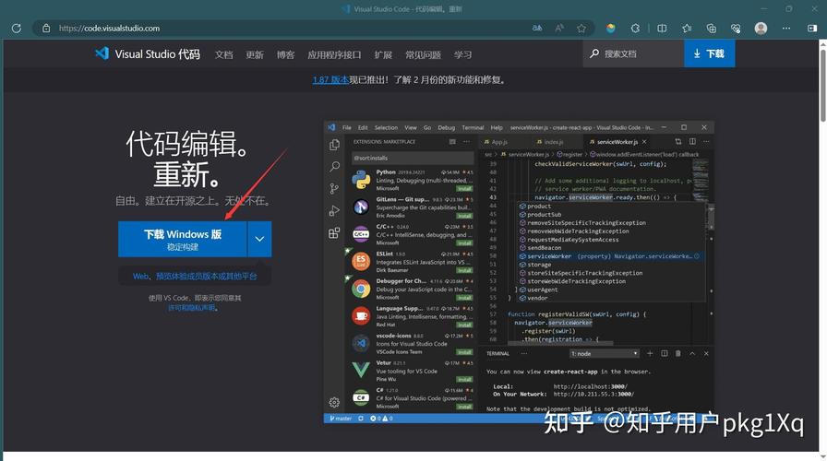Click Terminal menu in VS Code preview image
This screenshot has width=827, height=461.
click(x=473, y=127)
